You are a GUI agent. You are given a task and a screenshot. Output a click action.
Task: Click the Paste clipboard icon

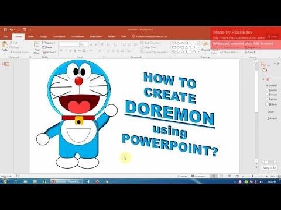click(4, 45)
